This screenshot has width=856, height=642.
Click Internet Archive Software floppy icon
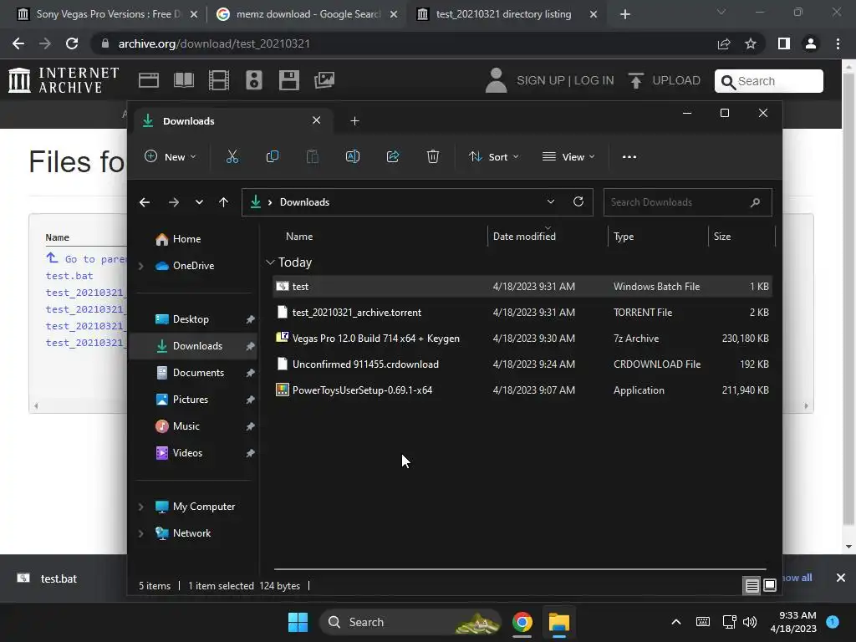[x=288, y=80]
